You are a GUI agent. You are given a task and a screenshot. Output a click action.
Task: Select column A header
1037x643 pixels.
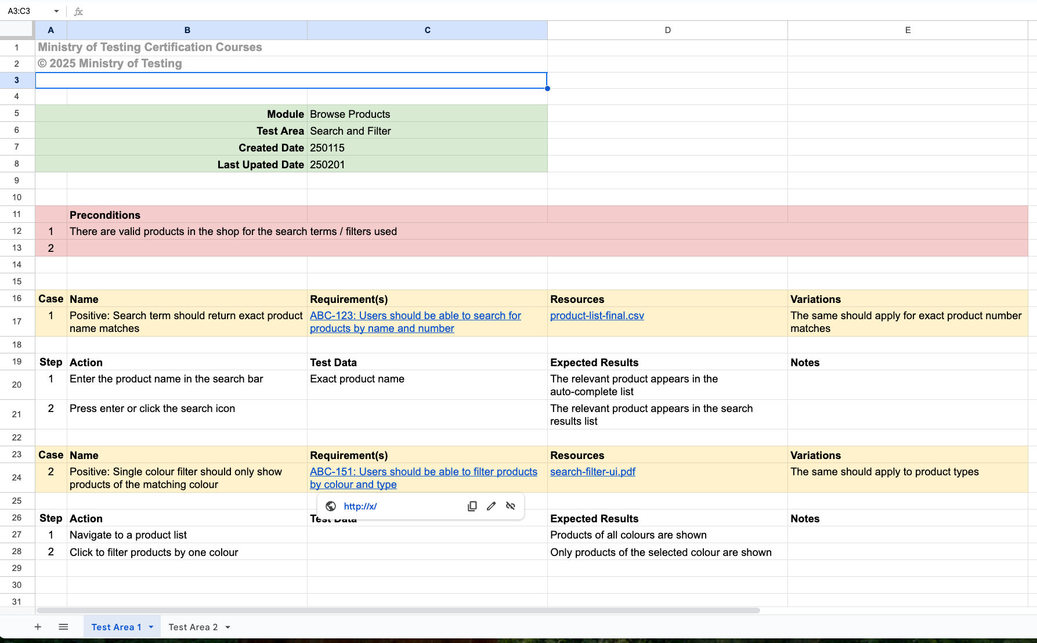51,30
